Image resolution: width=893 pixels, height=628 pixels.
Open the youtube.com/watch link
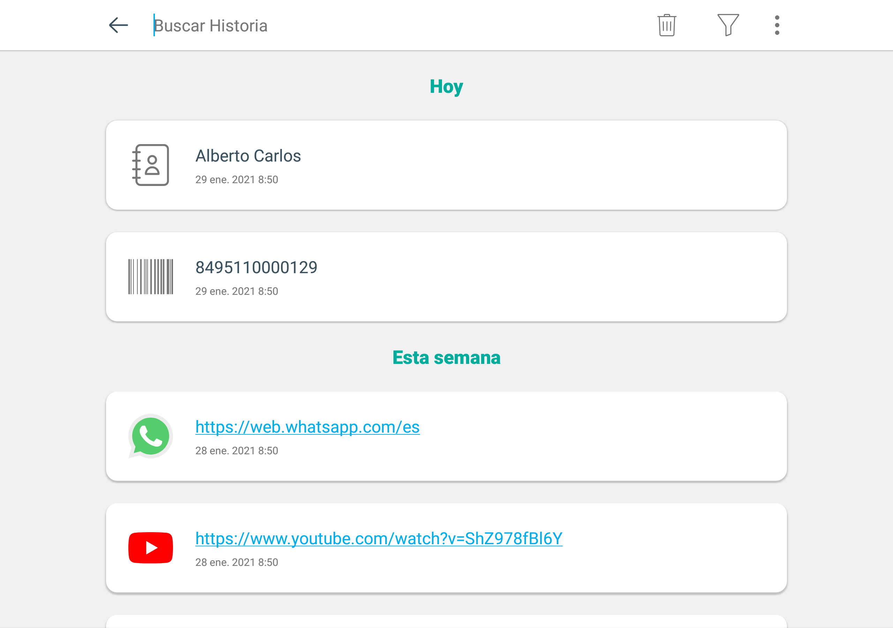tap(379, 538)
